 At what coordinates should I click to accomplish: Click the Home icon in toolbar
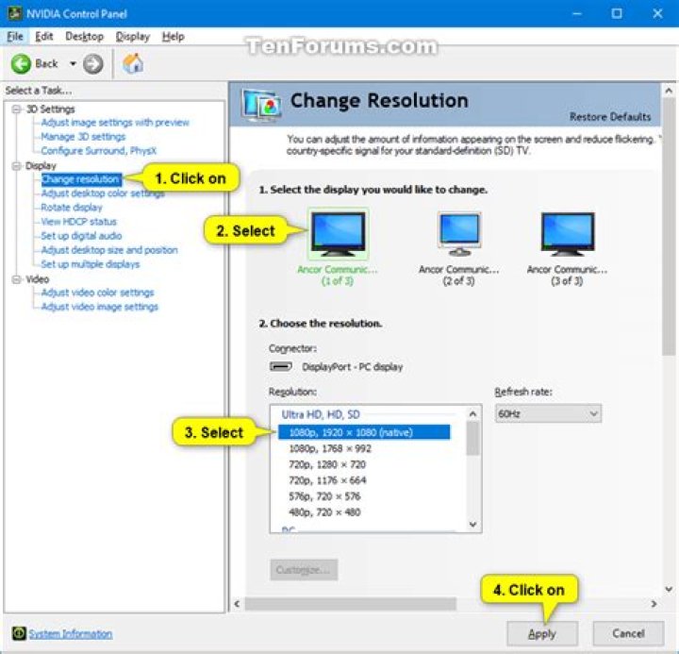tap(133, 64)
